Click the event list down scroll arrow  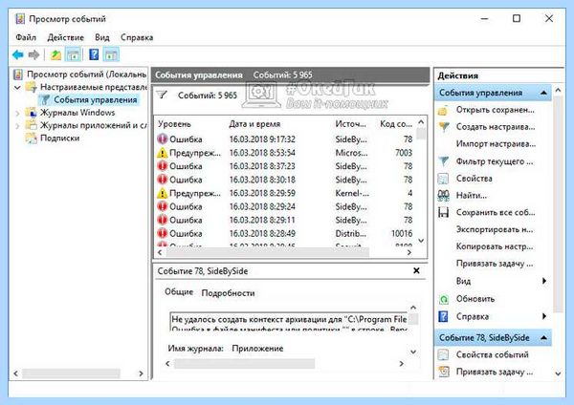point(421,241)
